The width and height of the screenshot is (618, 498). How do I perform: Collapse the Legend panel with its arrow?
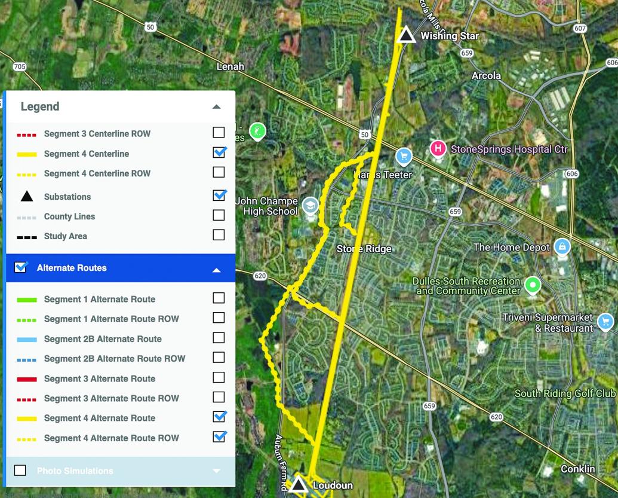pyautogui.click(x=217, y=105)
